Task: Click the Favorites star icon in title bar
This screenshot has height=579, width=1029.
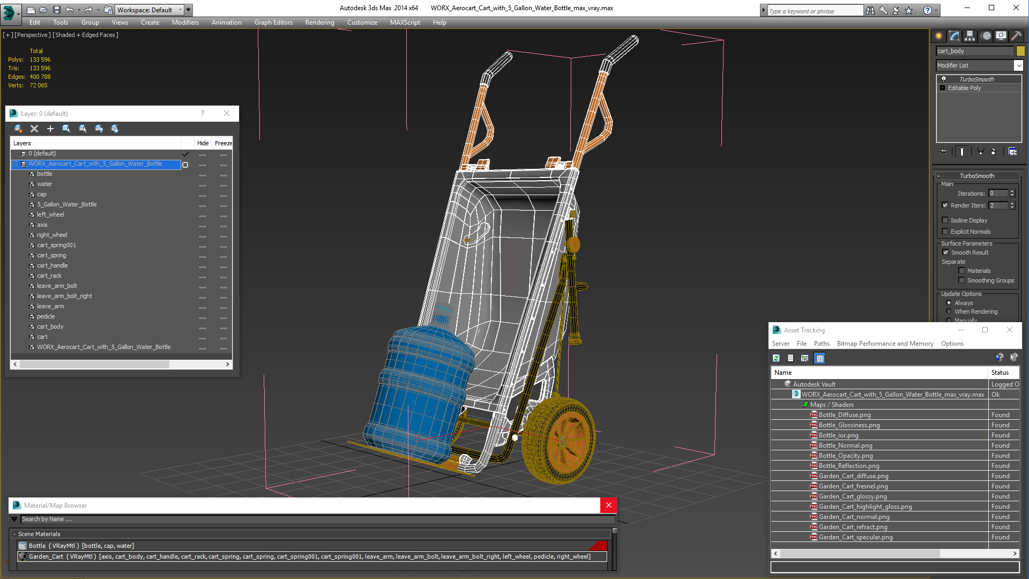Action: point(908,10)
